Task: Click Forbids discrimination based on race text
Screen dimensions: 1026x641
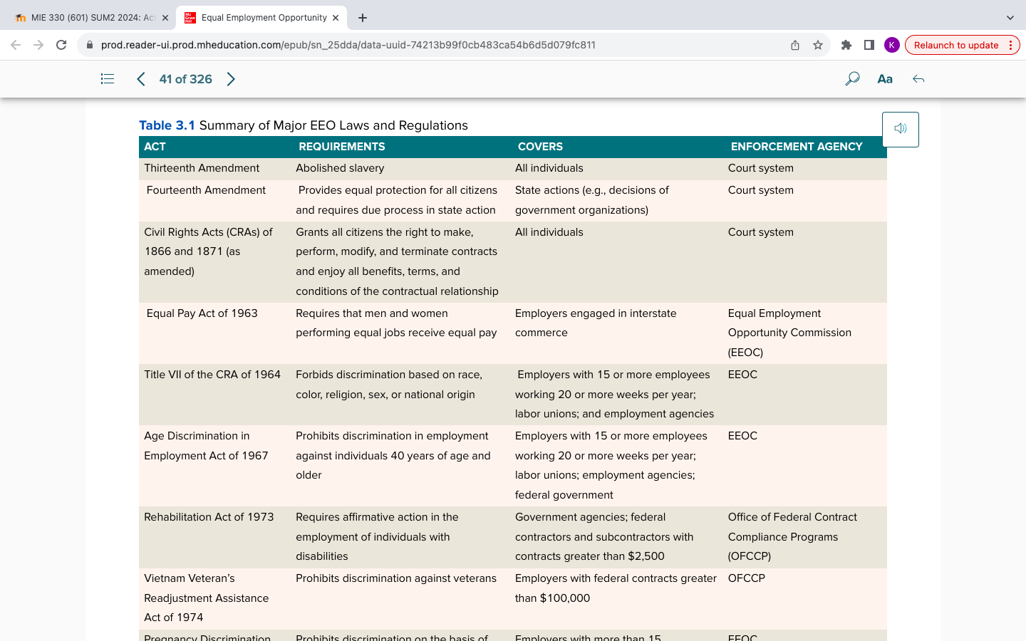Action: point(389,385)
